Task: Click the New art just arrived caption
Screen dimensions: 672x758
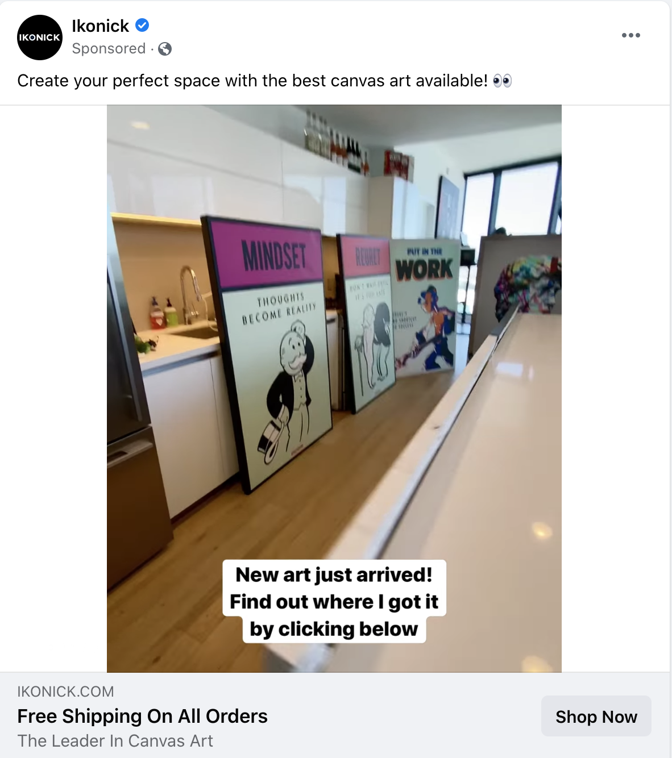Action: (x=334, y=602)
